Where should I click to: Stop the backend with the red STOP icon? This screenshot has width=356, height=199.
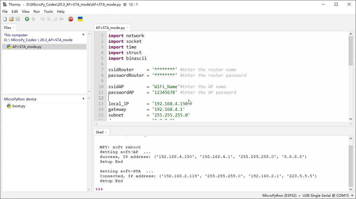pyautogui.click(x=71, y=19)
